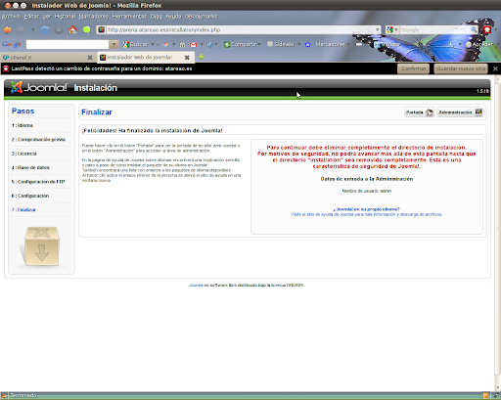Bookmark this page with the star icon
The image size is (501, 400).
[370, 29]
